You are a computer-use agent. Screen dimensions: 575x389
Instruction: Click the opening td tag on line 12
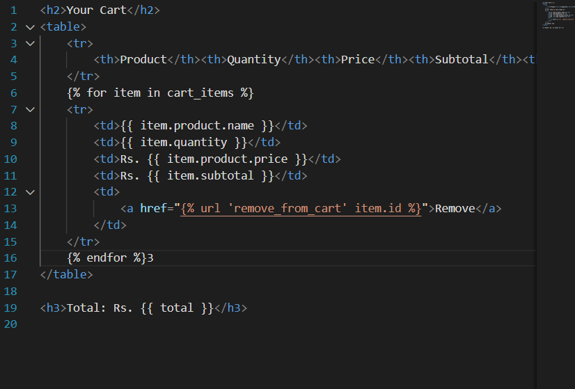tap(107, 192)
